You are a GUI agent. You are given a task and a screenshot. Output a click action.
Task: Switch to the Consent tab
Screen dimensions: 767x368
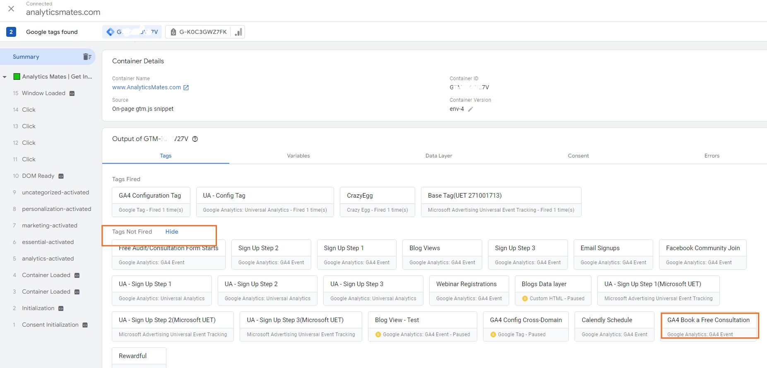coord(578,156)
